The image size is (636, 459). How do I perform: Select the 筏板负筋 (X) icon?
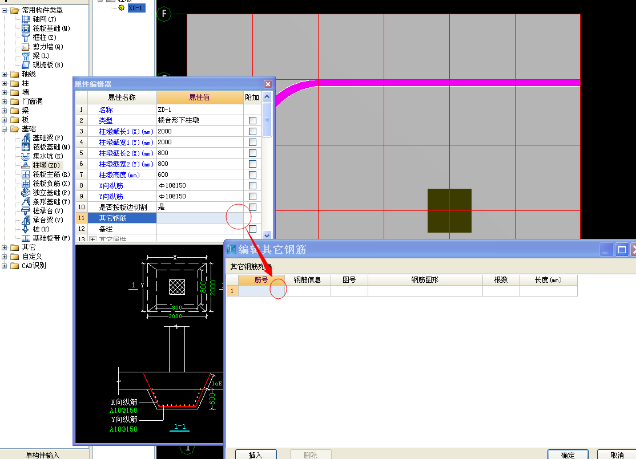26,184
